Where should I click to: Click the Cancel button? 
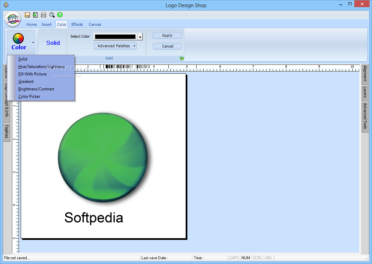[x=168, y=46]
